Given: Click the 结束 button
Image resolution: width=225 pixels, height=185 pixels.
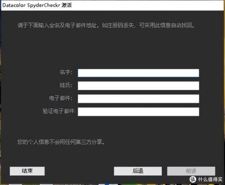Looking at the screenshot, I should 27,171.
